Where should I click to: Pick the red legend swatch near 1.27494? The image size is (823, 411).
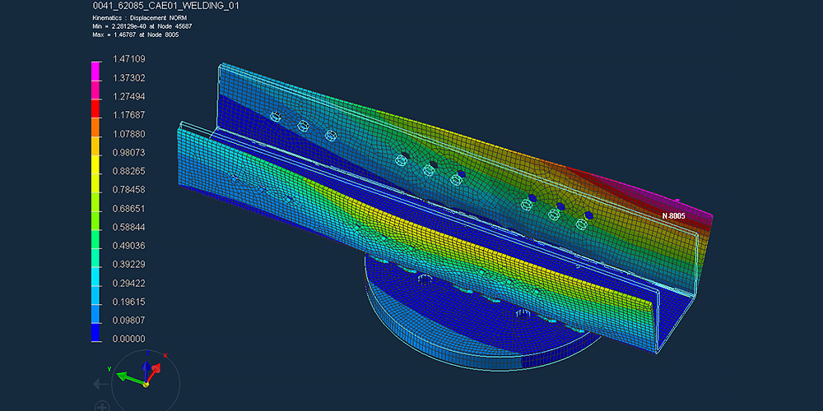point(96,105)
